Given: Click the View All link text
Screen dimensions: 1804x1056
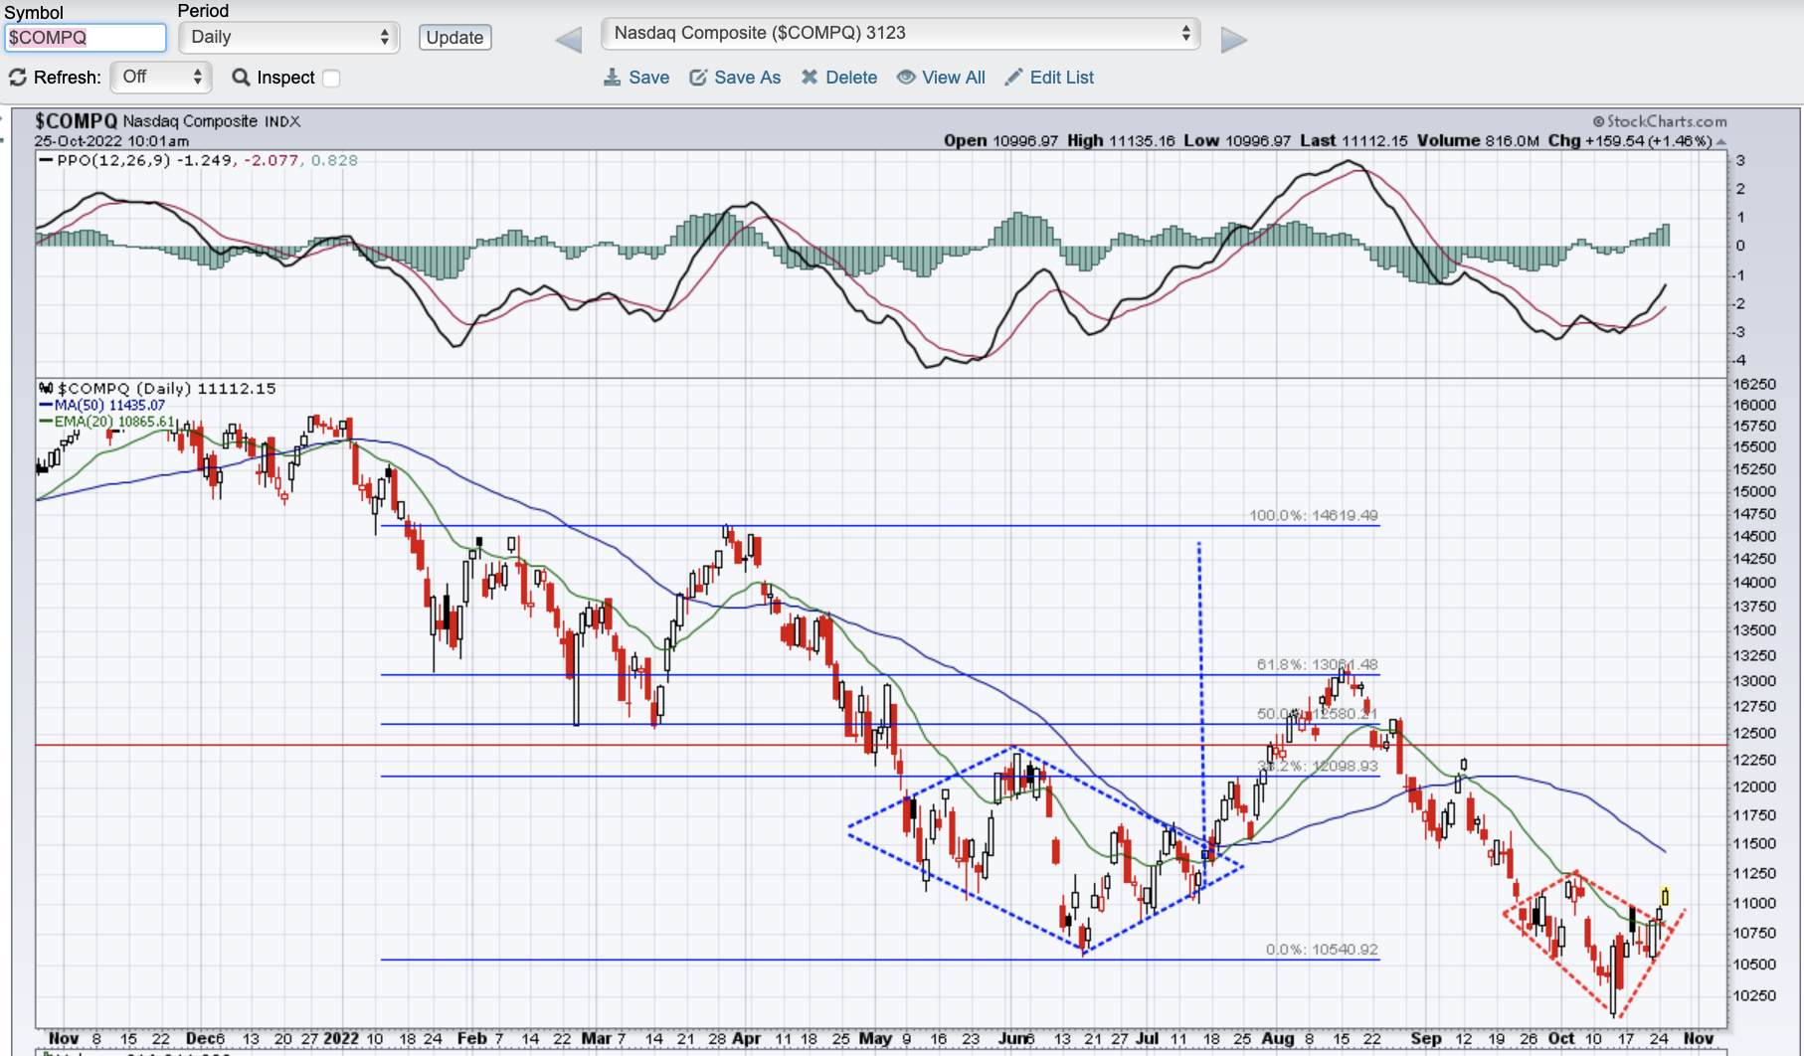Looking at the screenshot, I should [953, 78].
